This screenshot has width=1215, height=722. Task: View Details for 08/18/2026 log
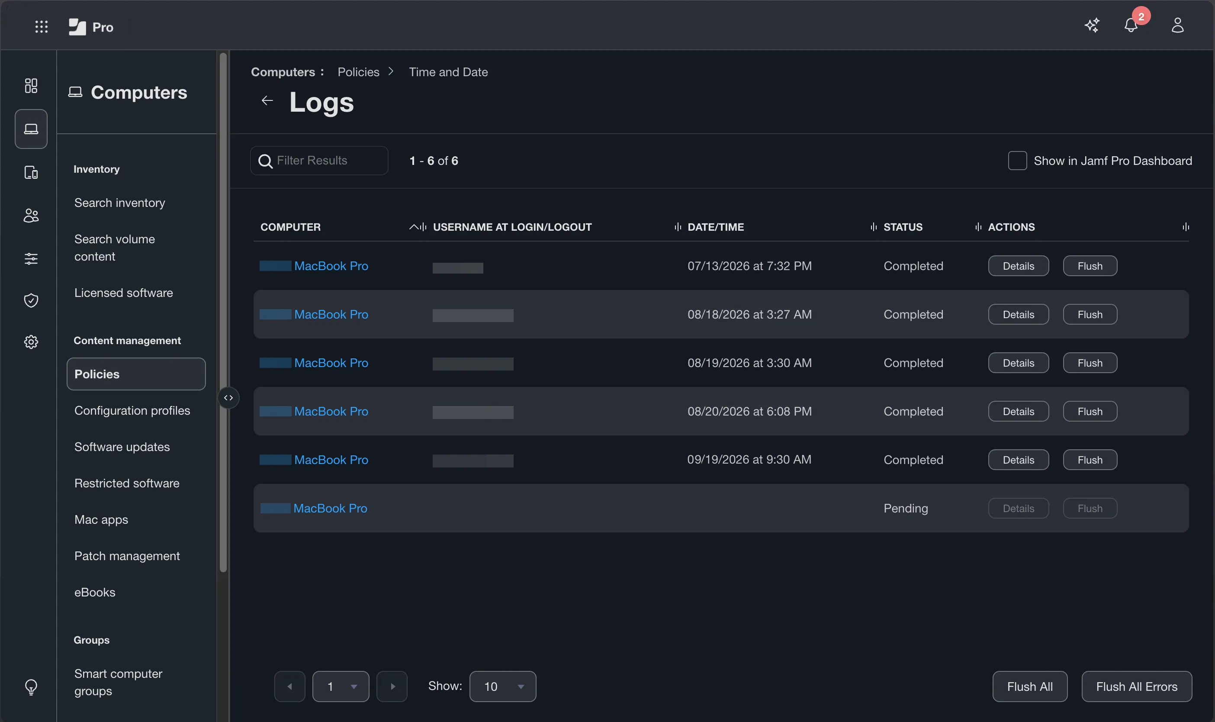(x=1019, y=315)
